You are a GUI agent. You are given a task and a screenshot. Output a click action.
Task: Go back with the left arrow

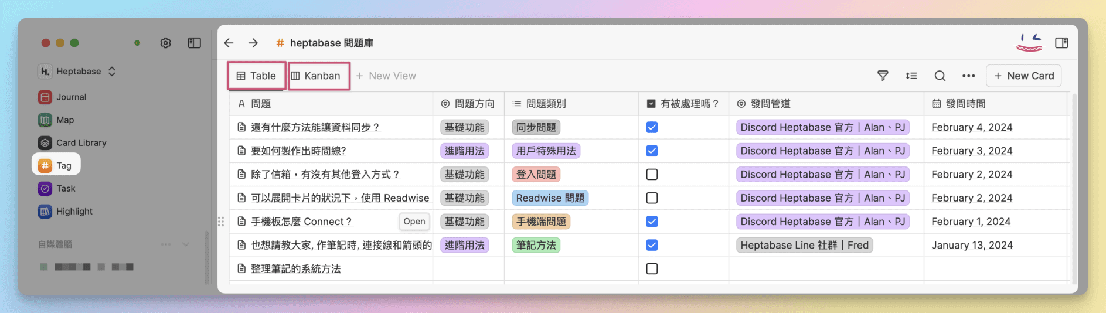229,43
